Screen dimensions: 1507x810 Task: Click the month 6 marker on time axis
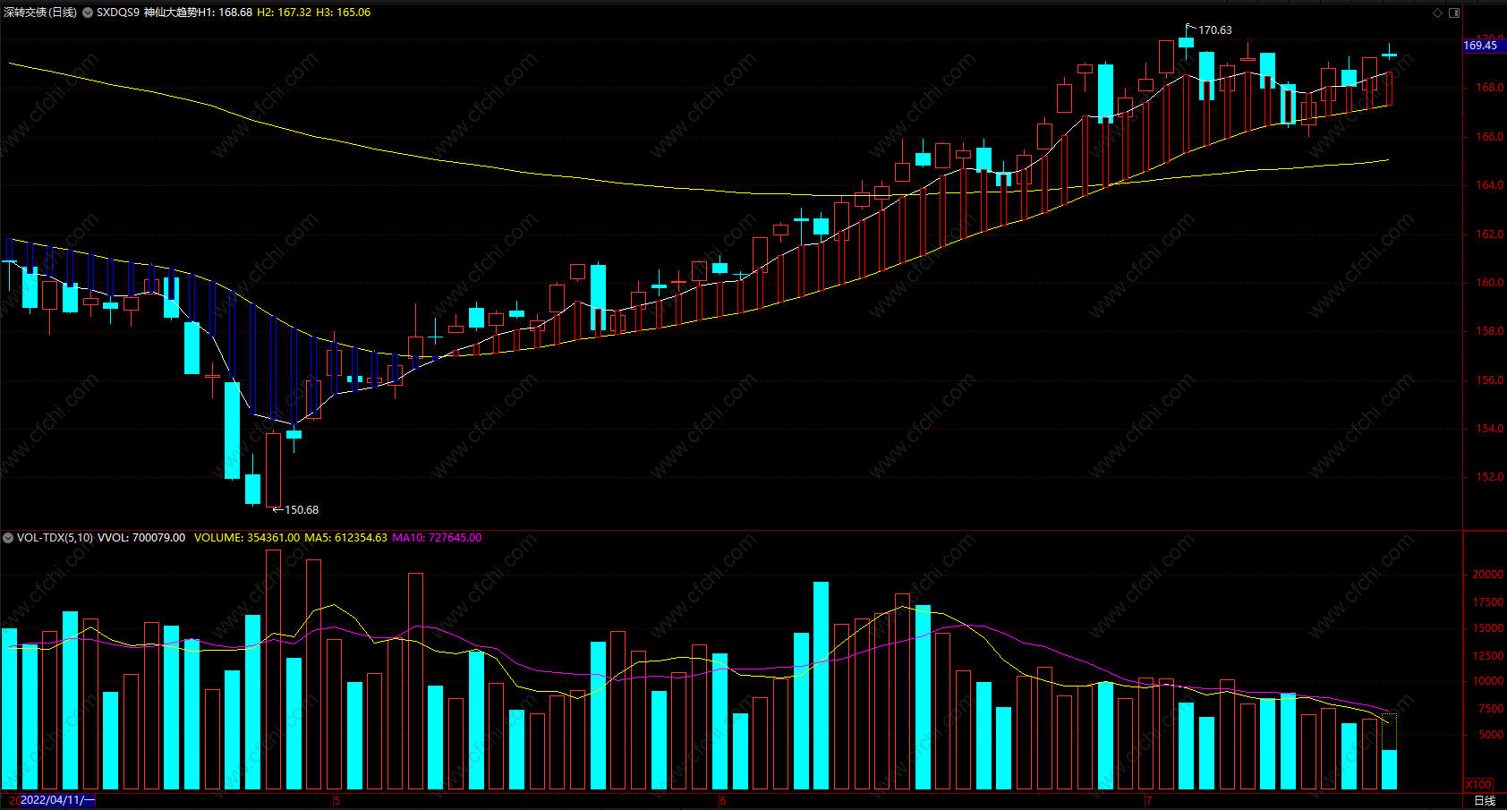723,800
